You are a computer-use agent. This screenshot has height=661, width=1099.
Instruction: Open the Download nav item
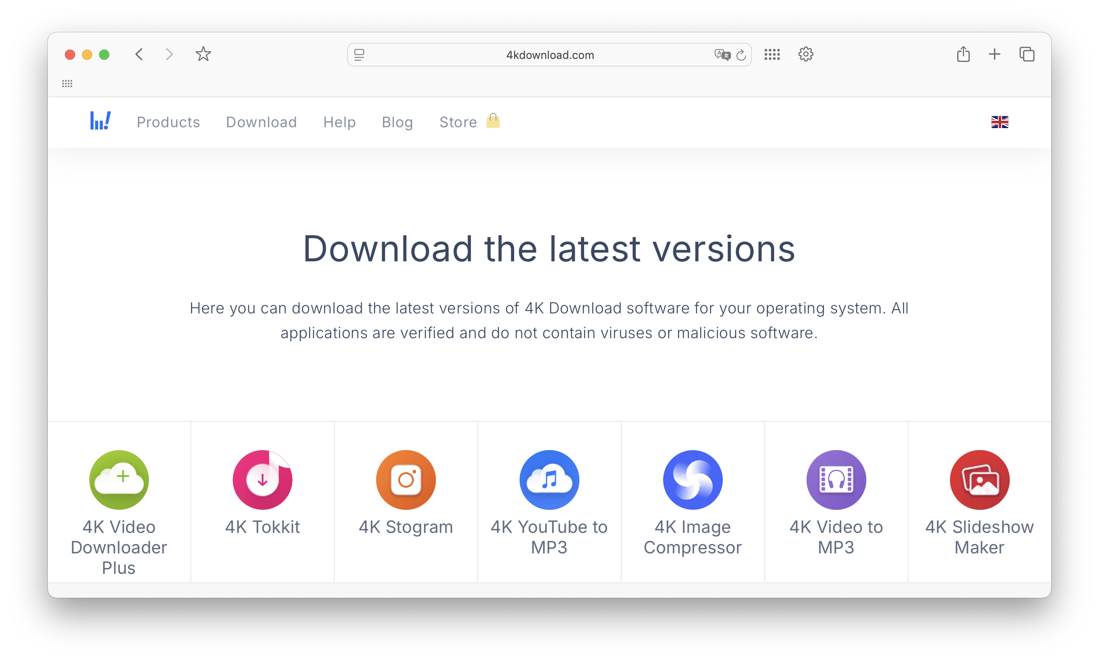[x=261, y=122]
